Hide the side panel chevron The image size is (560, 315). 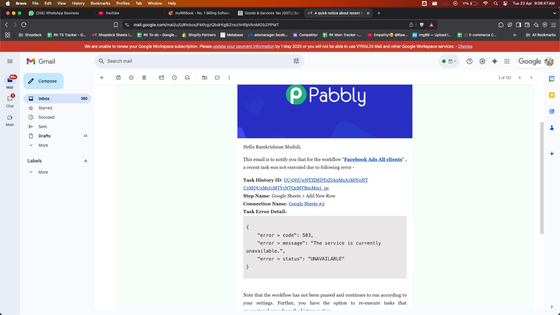point(552,307)
